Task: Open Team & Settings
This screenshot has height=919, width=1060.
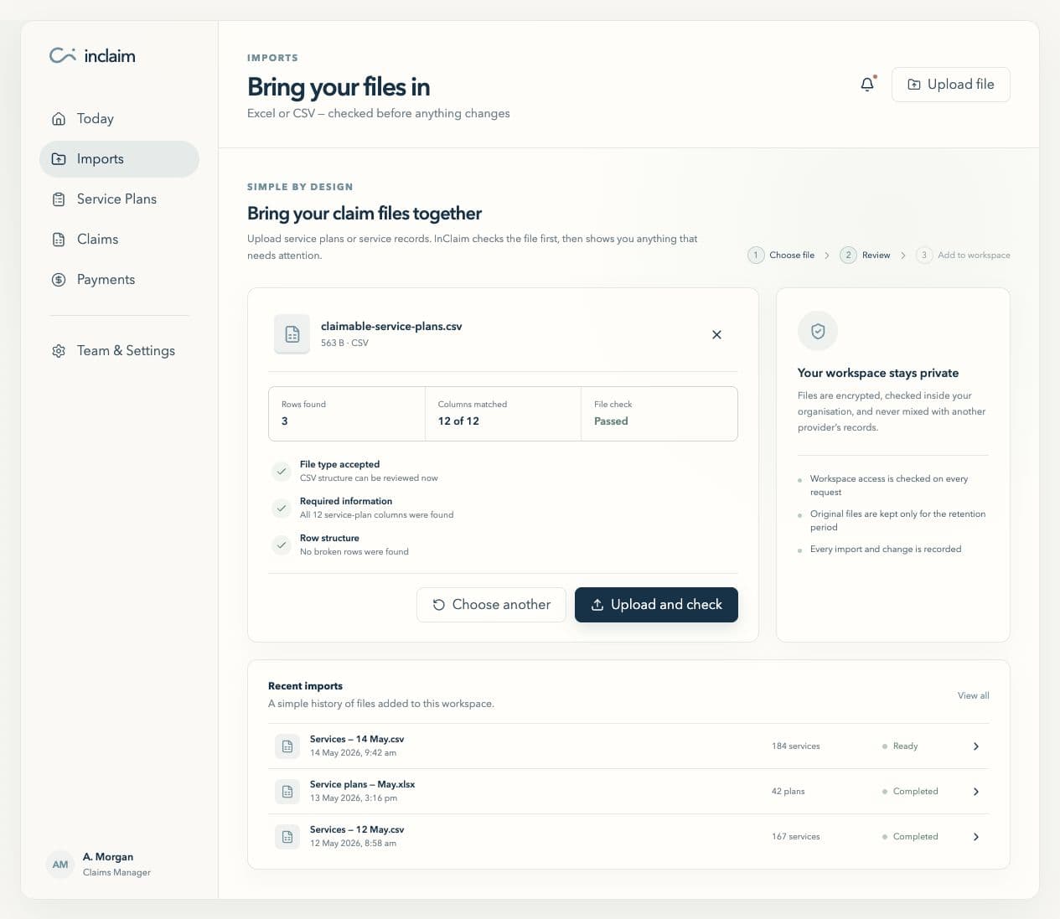Action: tap(119, 350)
